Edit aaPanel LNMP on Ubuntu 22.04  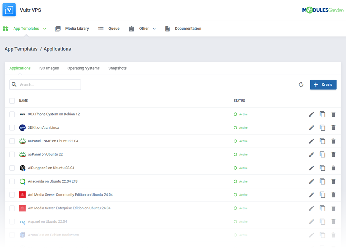[311, 141]
